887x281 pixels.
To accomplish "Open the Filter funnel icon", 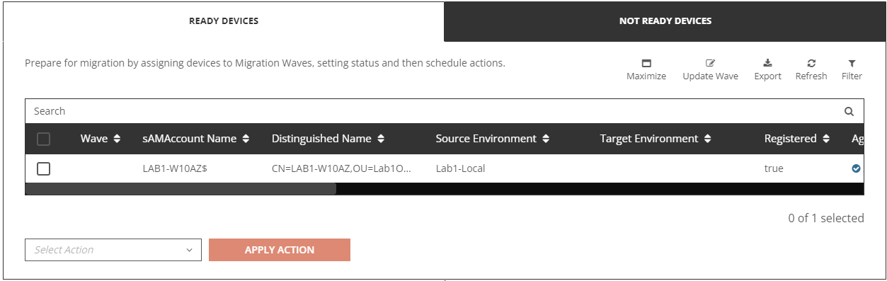I will (x=852, y=63).
